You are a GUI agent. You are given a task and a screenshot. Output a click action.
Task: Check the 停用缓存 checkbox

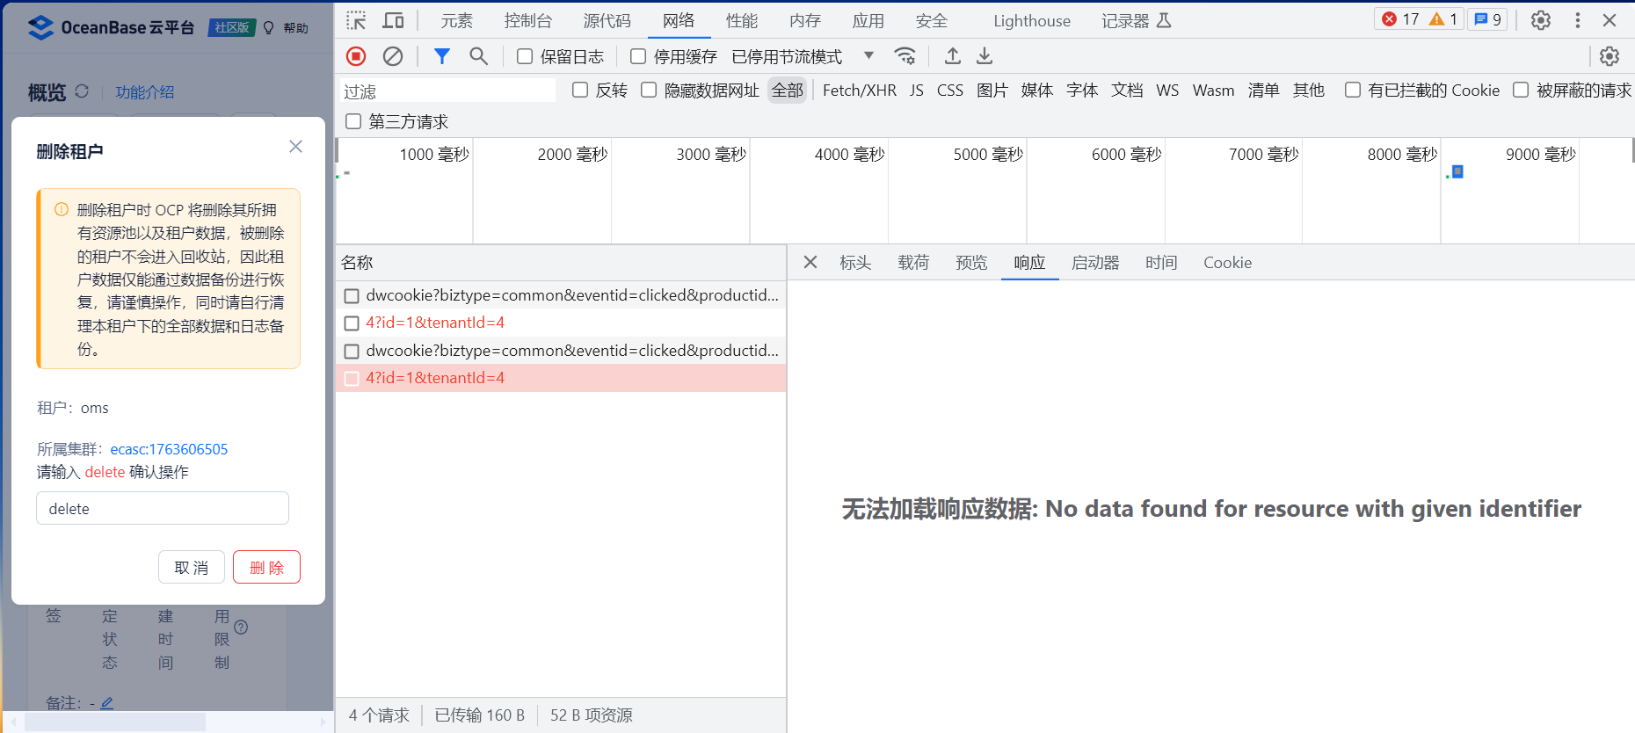[638, 56]
